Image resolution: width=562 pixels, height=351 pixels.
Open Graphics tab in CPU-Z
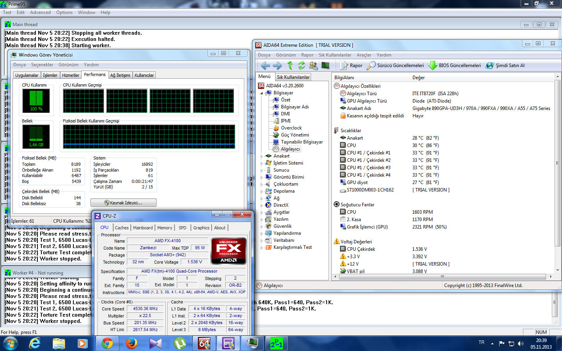[201, 228]
